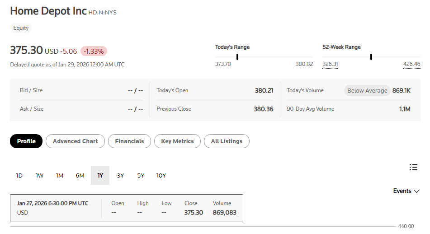Change chart period to 5Y
This screenshot has width=430, height=234.
[x=141, y=176]
